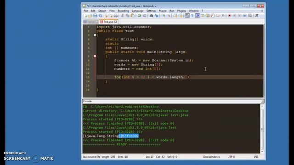Toggle Show All Characters pilcrow icon
294x165 pixels.
(x=192, y=16)
